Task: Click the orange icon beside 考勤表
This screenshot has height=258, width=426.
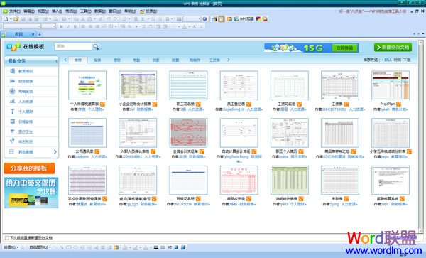Action: (x=346, y=199)
